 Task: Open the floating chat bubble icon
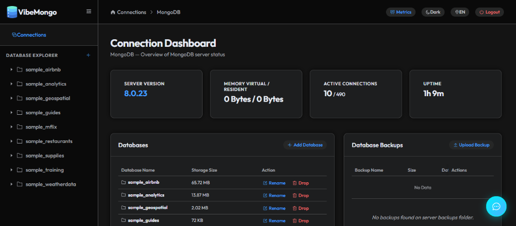point(496,206)
